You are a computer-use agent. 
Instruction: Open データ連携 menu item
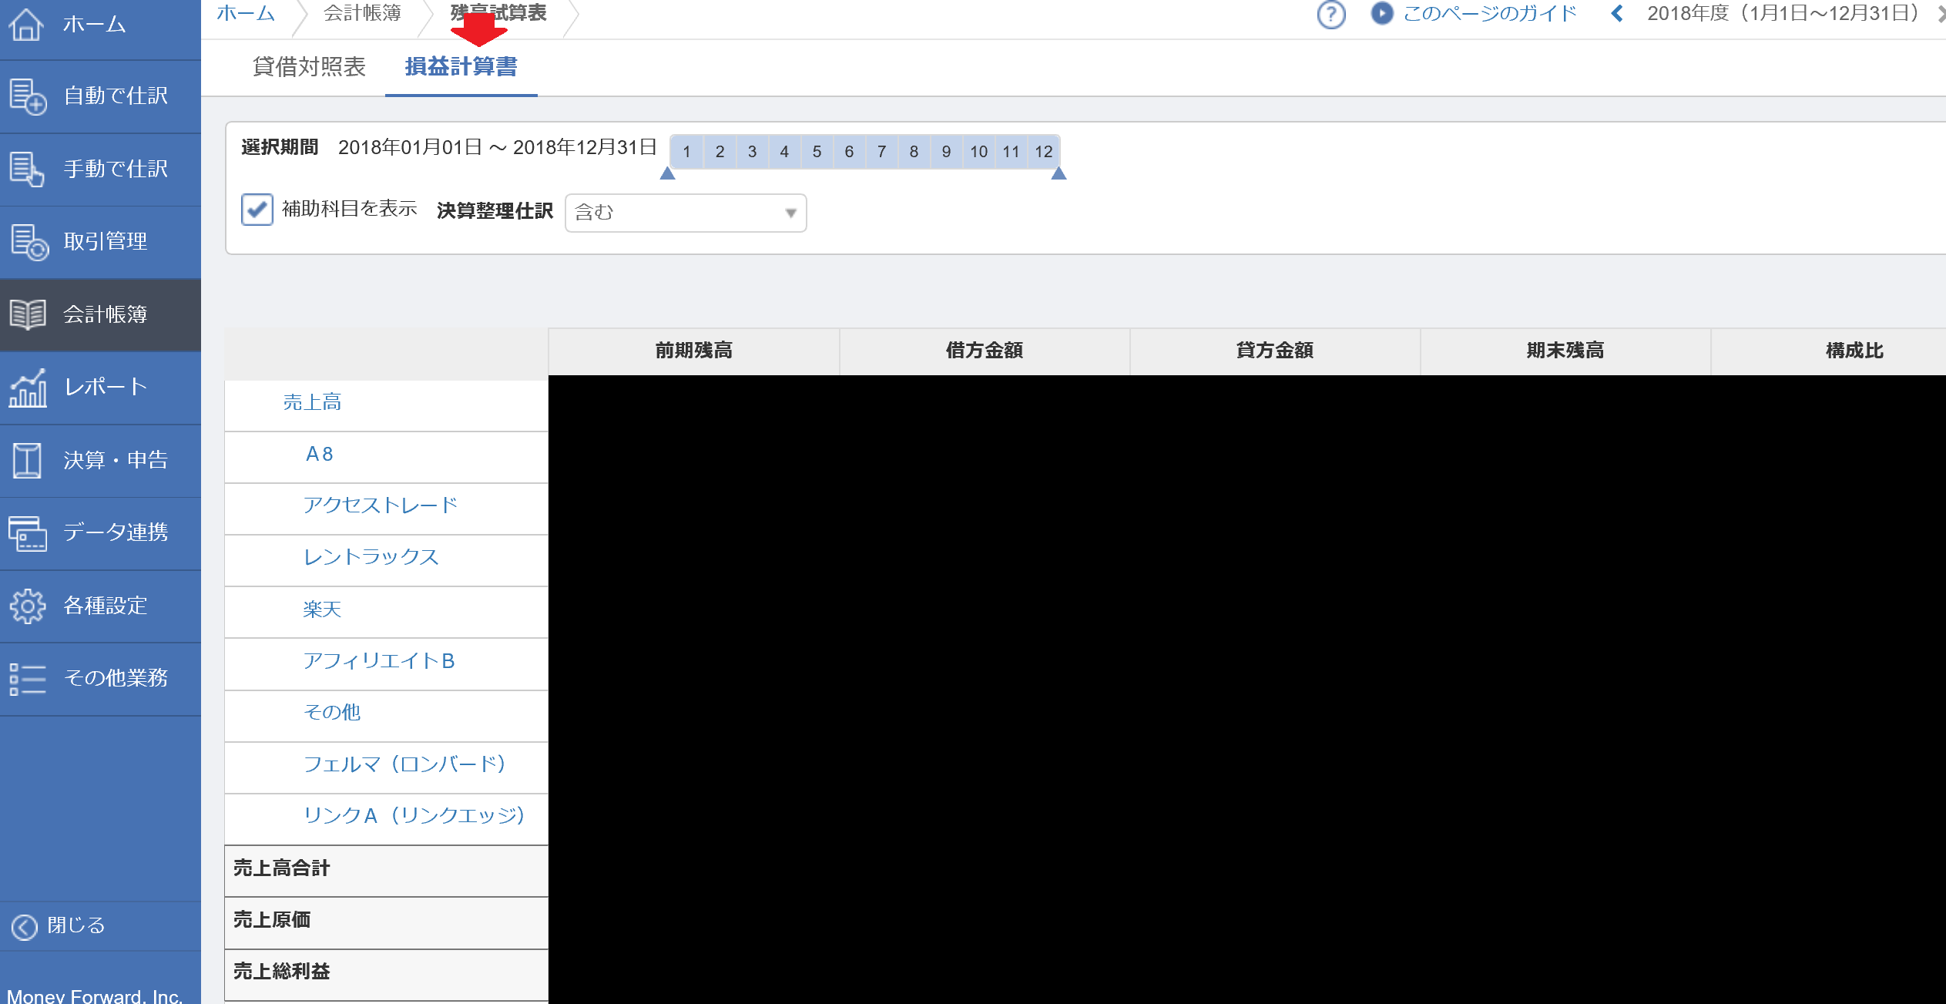(100, 533)
